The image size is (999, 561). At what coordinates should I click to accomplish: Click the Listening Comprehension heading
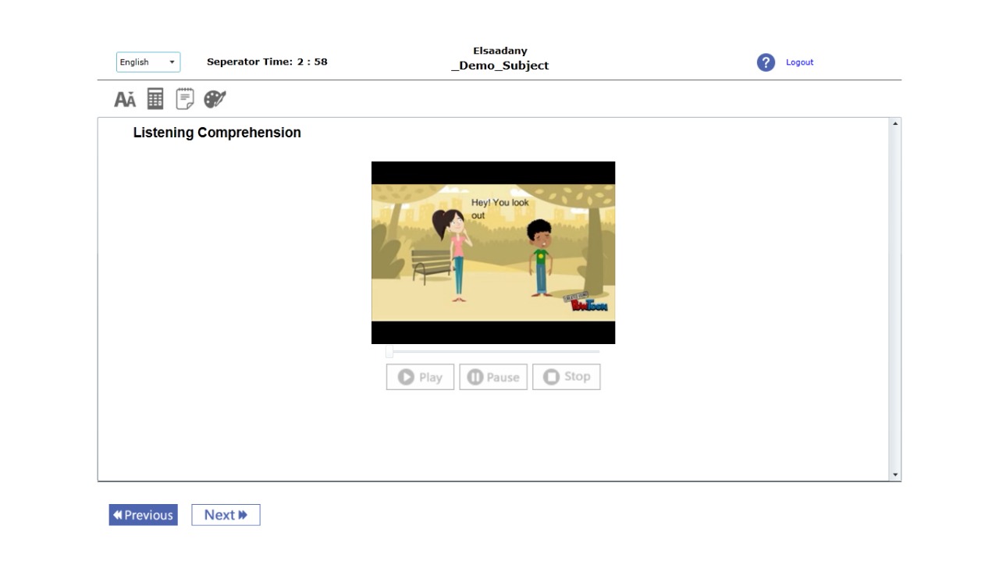pyautogui.click(x=217, y=133)
